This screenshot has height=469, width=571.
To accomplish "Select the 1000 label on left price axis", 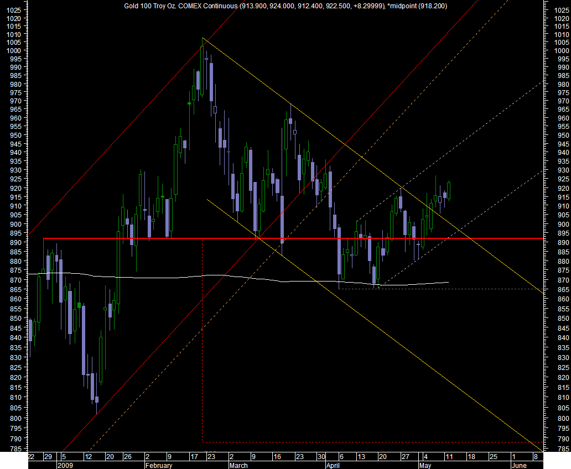I will 14,51.
